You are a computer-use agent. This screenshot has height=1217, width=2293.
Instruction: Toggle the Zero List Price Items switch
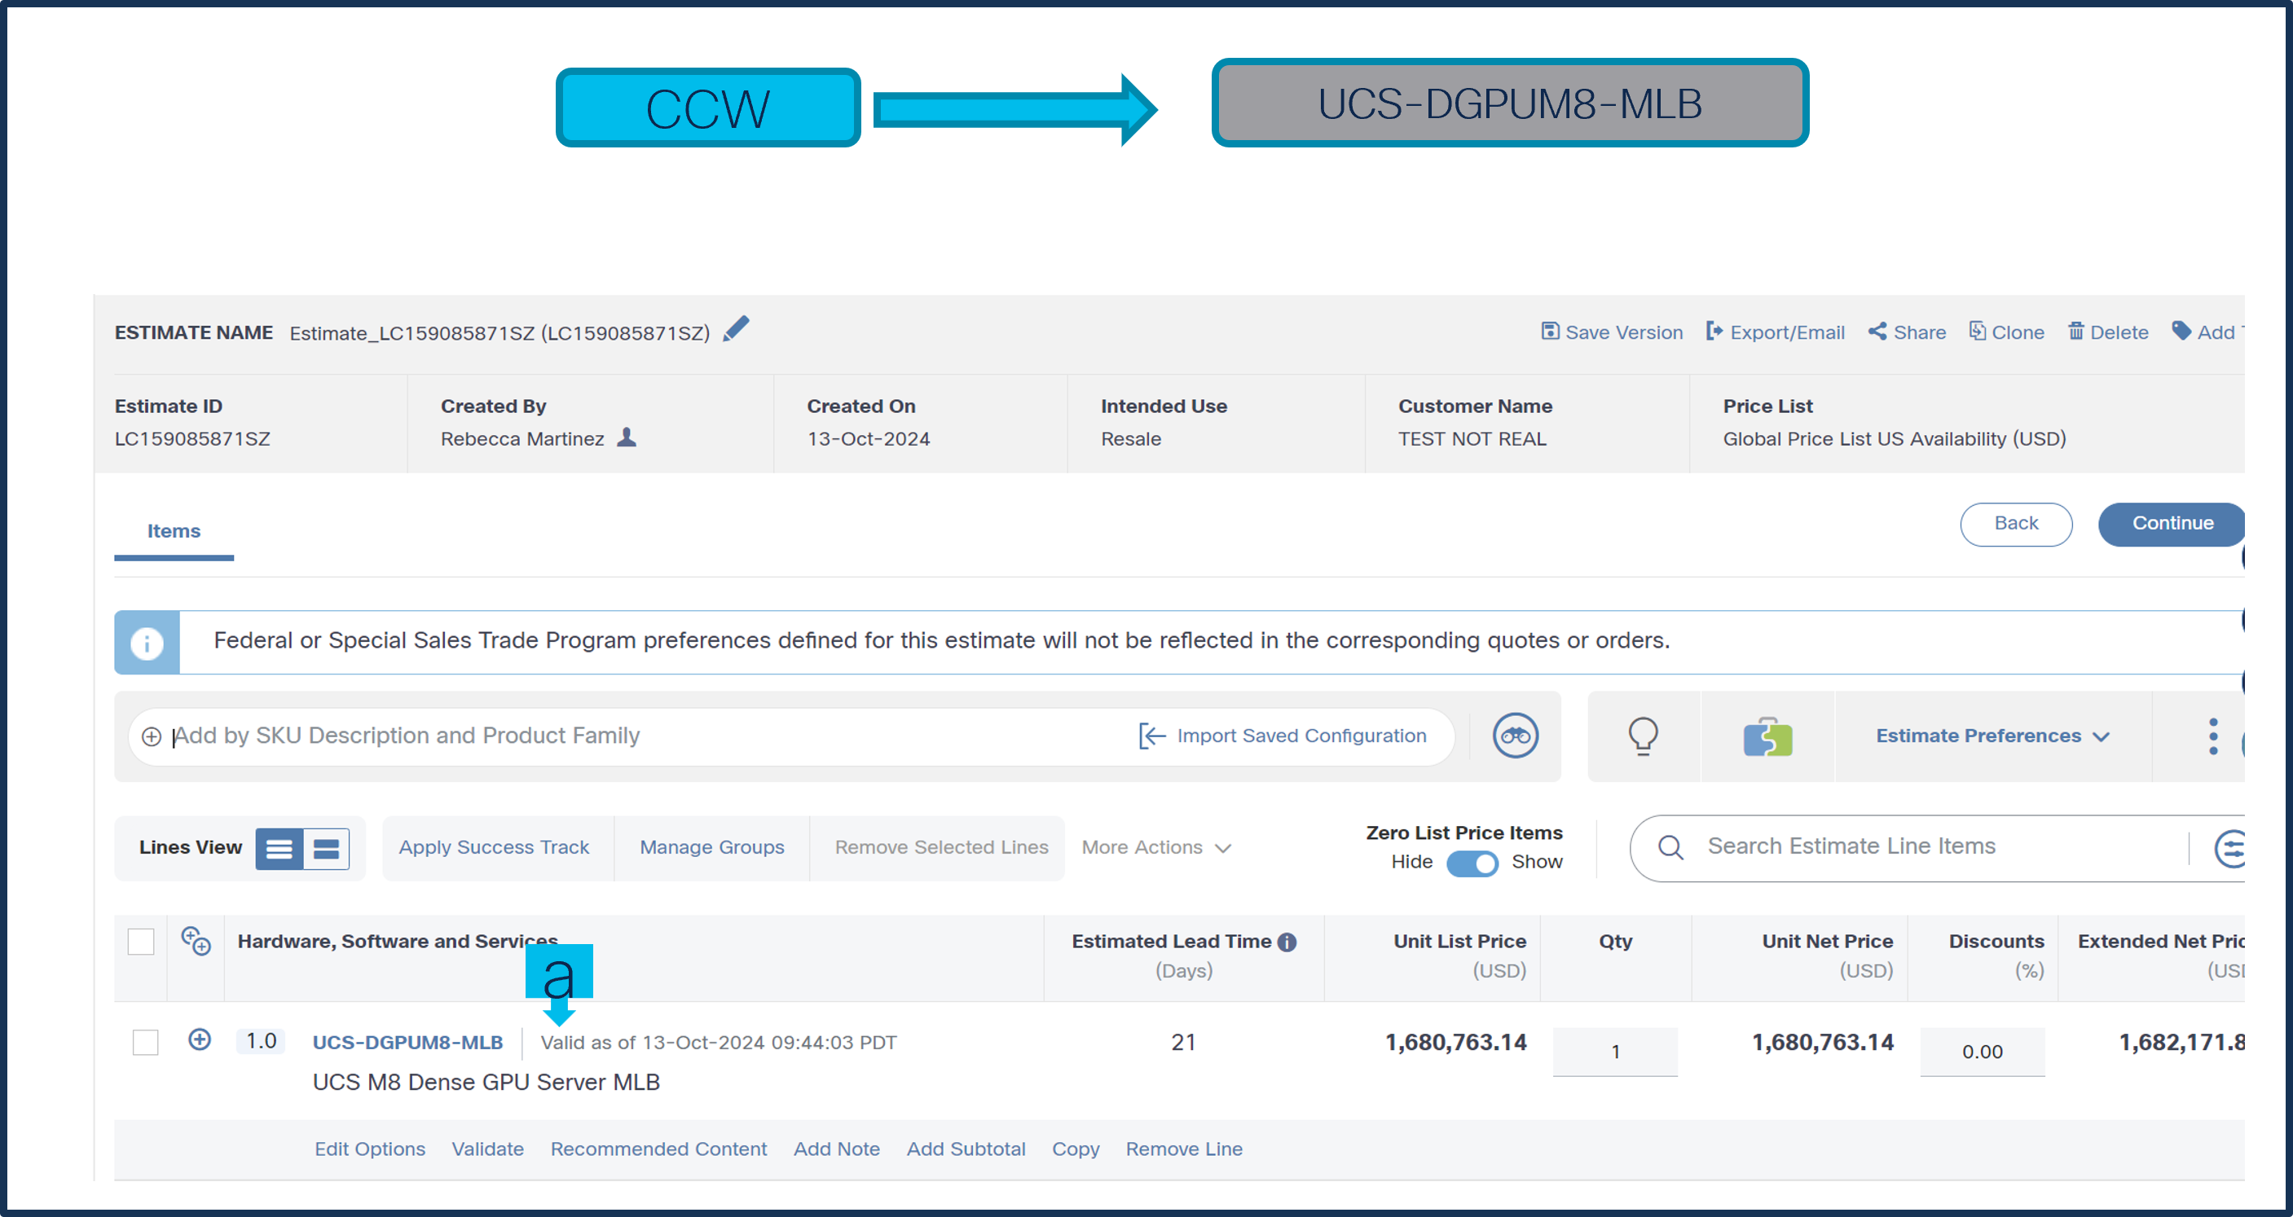coord(1472,863)
